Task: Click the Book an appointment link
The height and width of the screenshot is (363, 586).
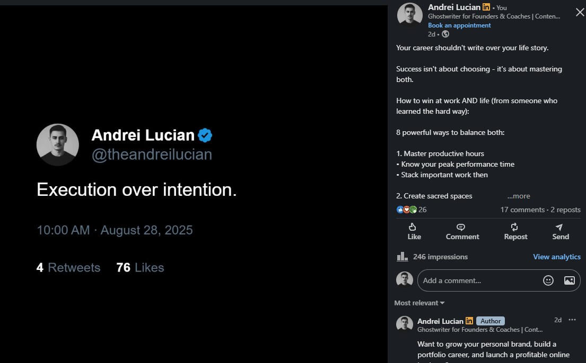Action: click(459, 25)
